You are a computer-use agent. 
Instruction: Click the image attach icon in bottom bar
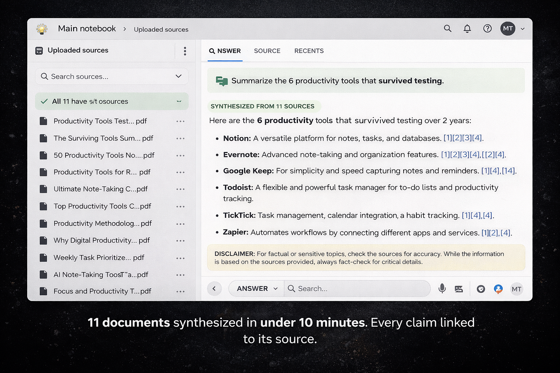[x=459, y=289]
